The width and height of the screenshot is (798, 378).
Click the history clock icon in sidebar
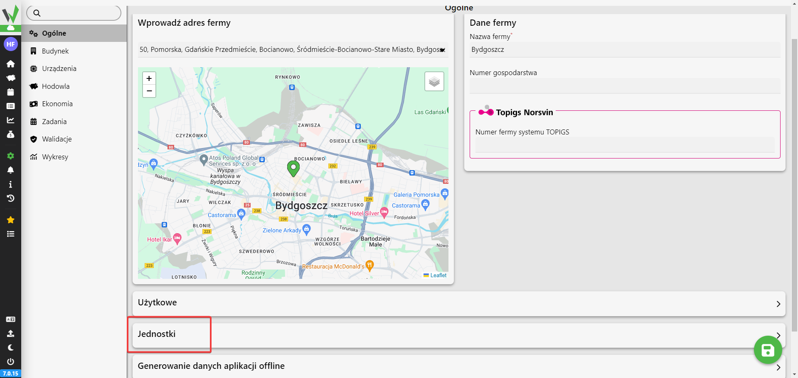pos(10,198)
